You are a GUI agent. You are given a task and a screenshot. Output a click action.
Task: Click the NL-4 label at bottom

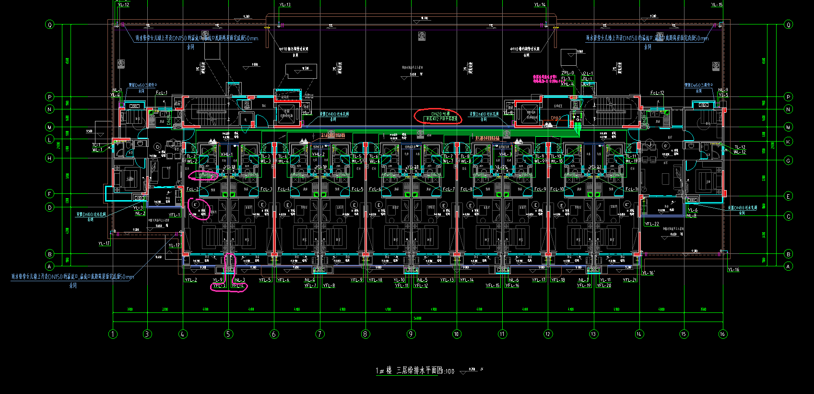coord(310,280)
